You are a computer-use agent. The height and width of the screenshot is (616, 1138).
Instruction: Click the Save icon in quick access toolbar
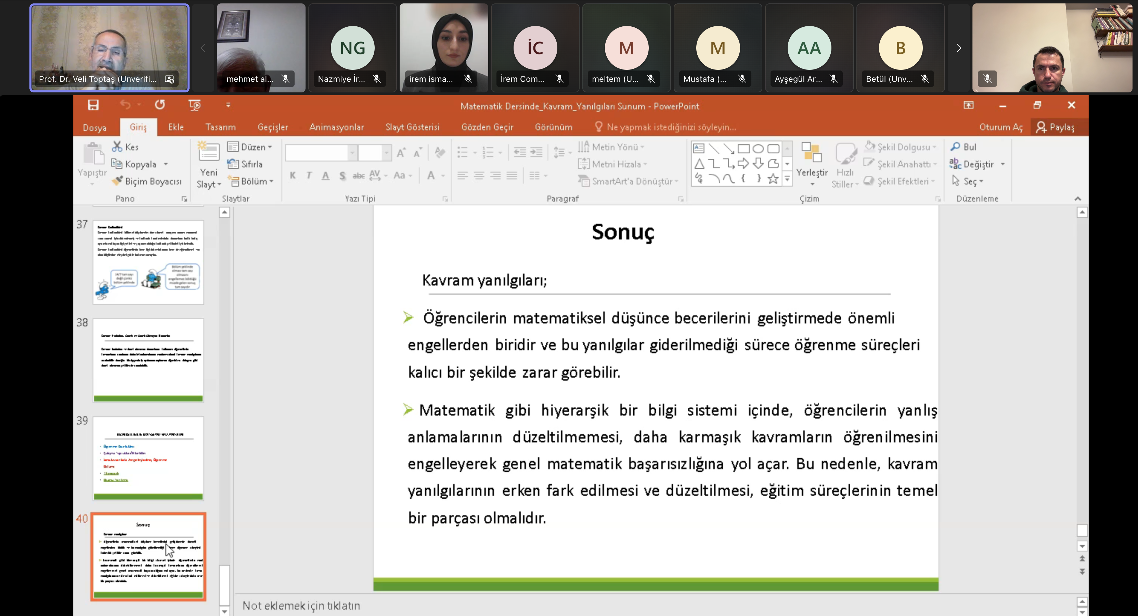[93, 105]
